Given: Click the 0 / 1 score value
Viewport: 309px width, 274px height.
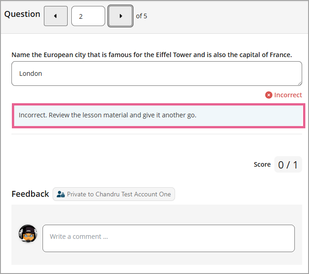Looking at the screenshot, I should [288, 164].
